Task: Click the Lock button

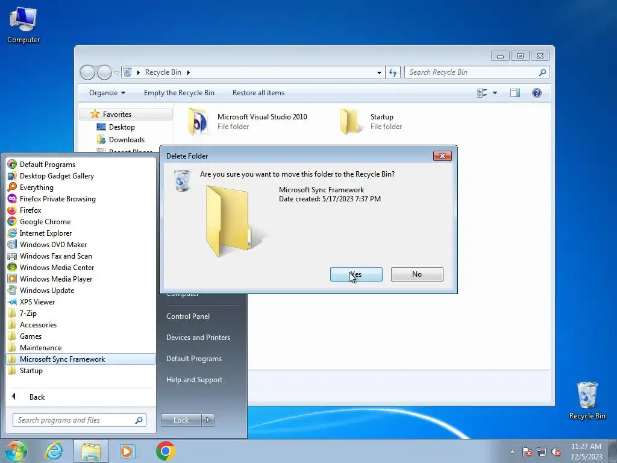Action: point(181,420)
